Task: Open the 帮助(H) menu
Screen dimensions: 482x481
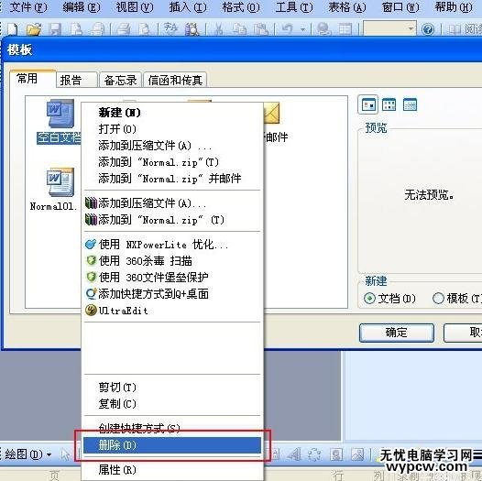Action: 454,7
